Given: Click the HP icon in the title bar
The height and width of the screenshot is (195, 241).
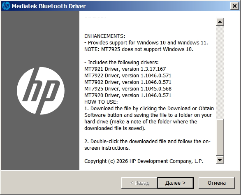Looking at the screenshot, I should click(x=6, y=6).
